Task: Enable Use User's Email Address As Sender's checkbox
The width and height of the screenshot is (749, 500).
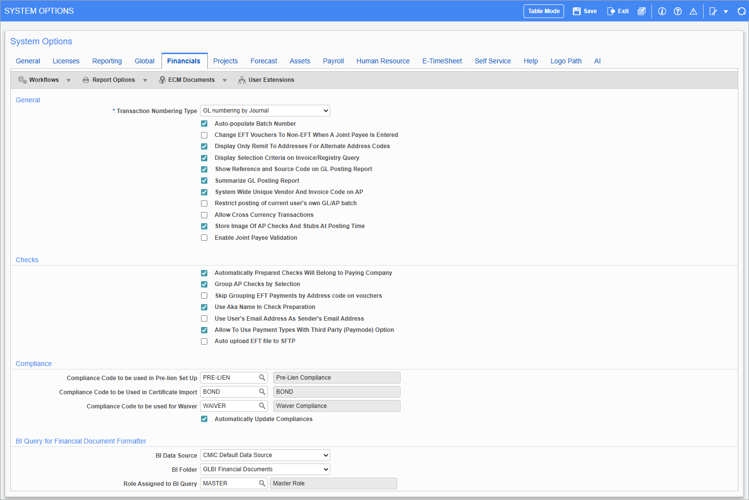Action: 204,319
